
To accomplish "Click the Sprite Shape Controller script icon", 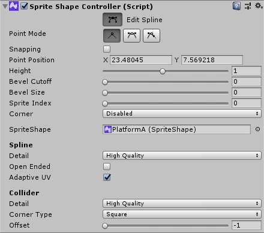I will pyautogui.click(x=14, y=6).
